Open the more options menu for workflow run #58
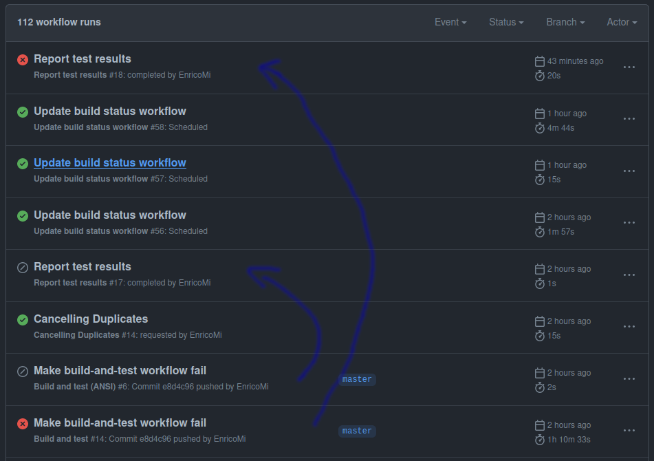 coord(629,119)
